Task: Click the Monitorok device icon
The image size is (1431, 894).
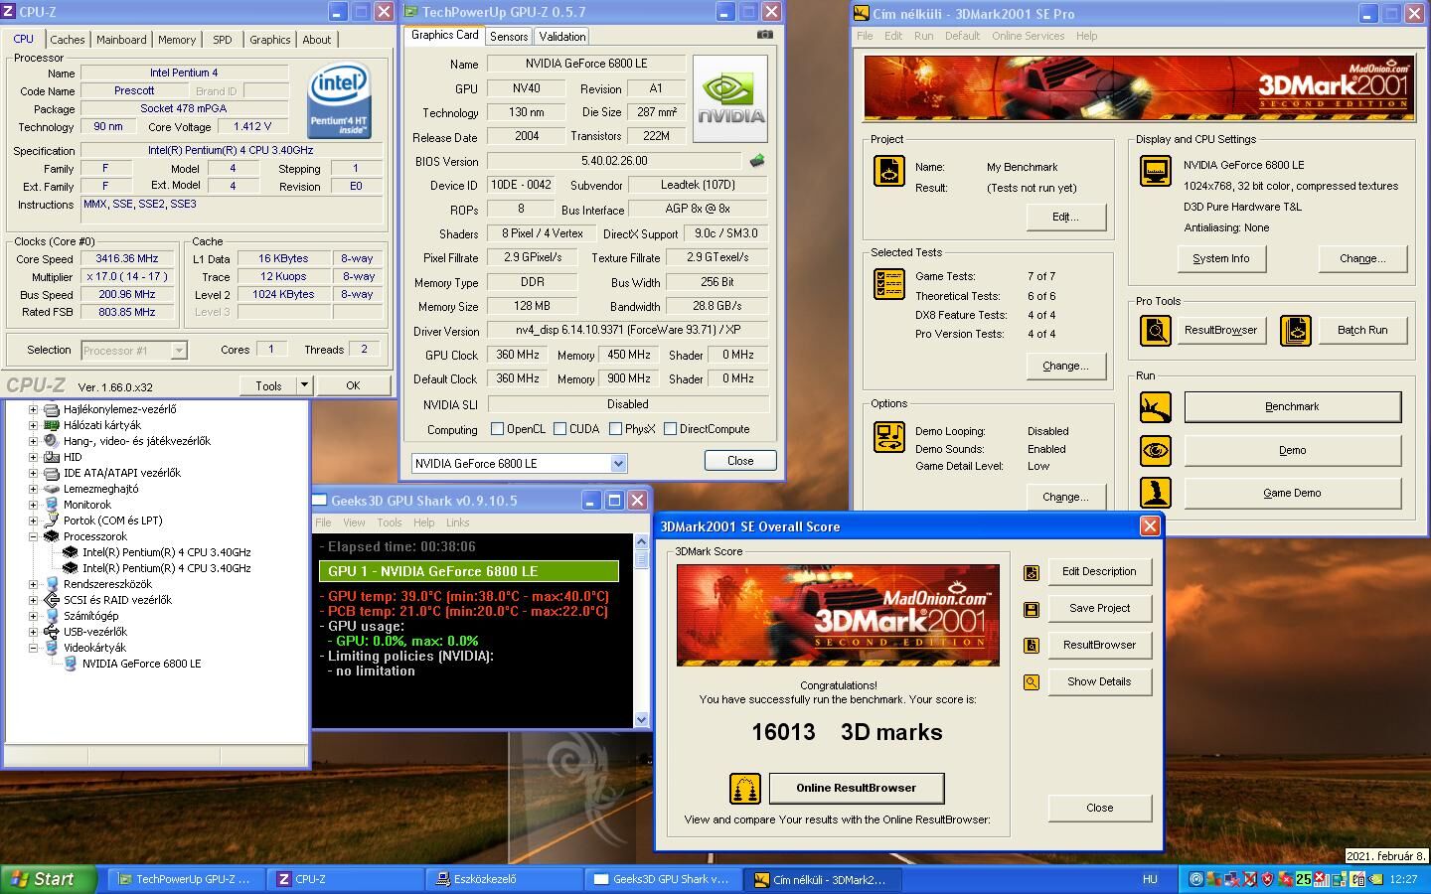Action: [x=52, y=505]
